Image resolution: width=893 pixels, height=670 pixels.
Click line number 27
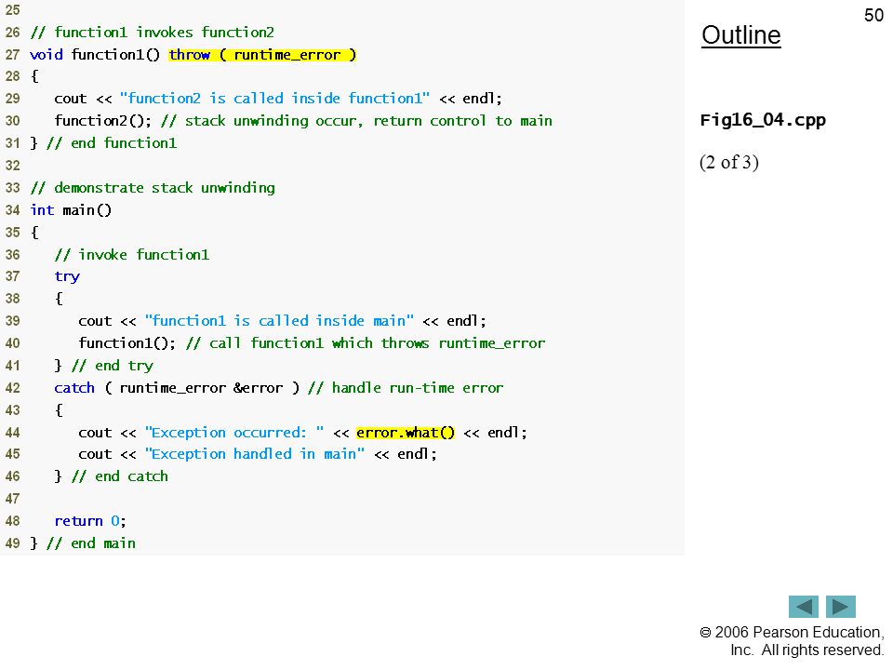pos(12,55)
